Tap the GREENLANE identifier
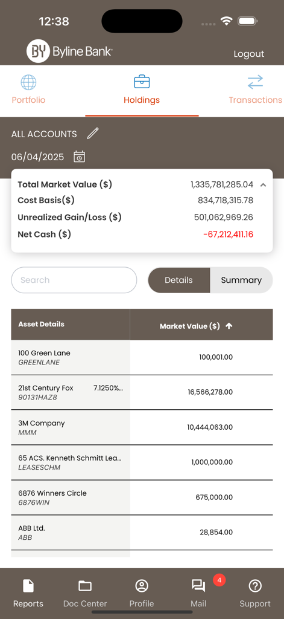Image resolution: width=284 pixels, height=619 pixels. pos(39,363)
